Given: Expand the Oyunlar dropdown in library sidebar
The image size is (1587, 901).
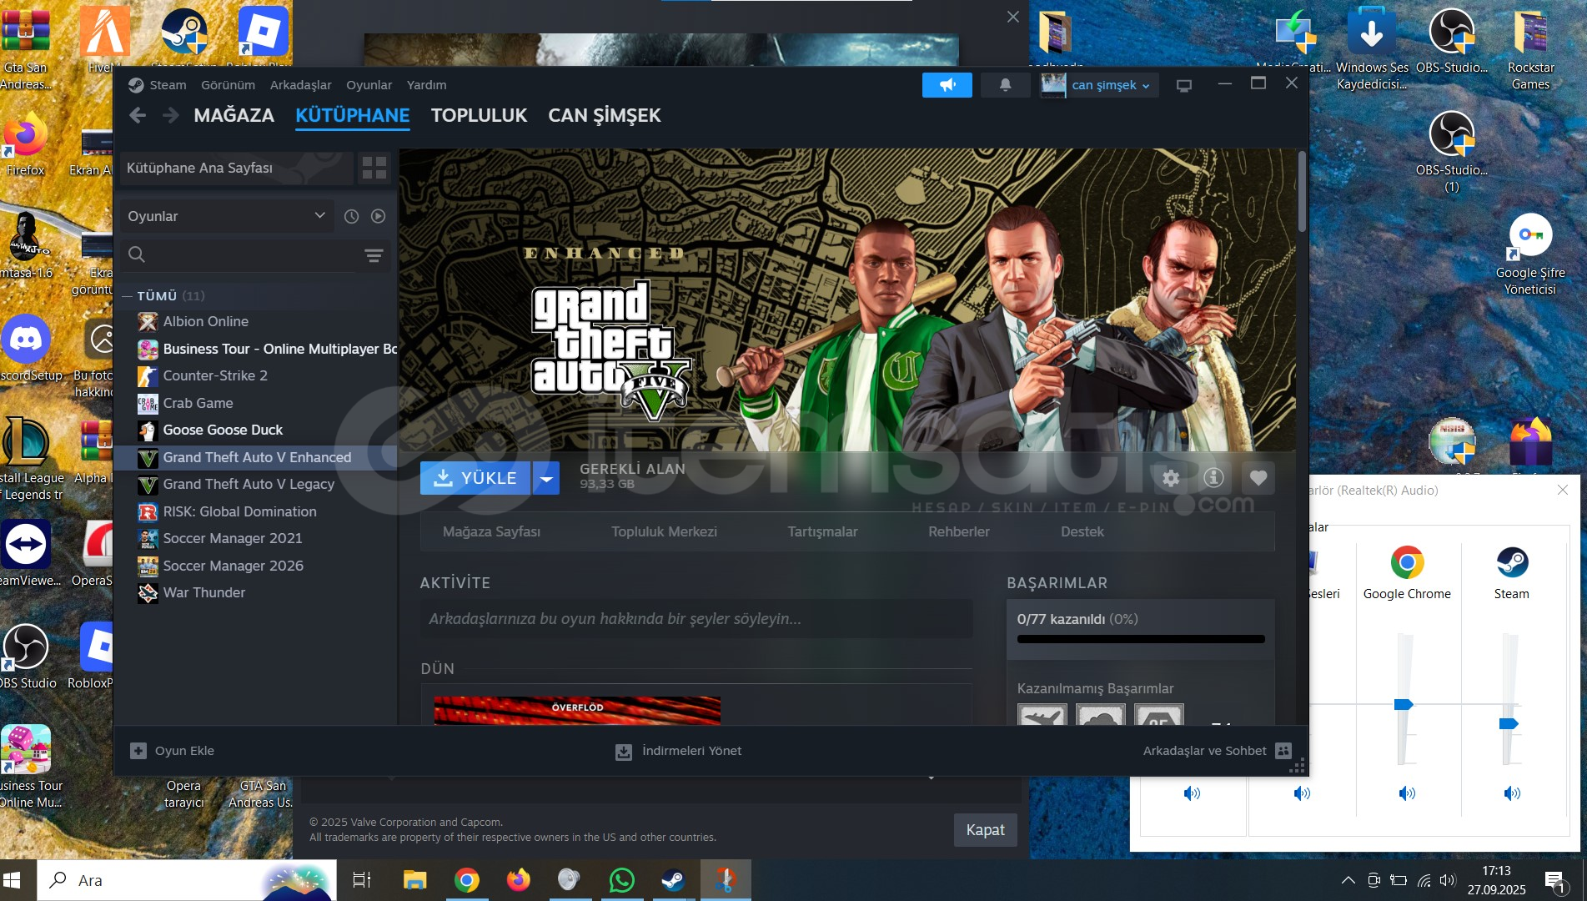Looking at the screenshot, I should click(x=227, y=216).
